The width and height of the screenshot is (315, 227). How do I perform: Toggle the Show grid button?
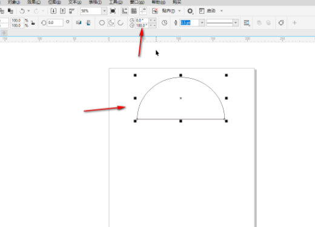click(134, 11)
